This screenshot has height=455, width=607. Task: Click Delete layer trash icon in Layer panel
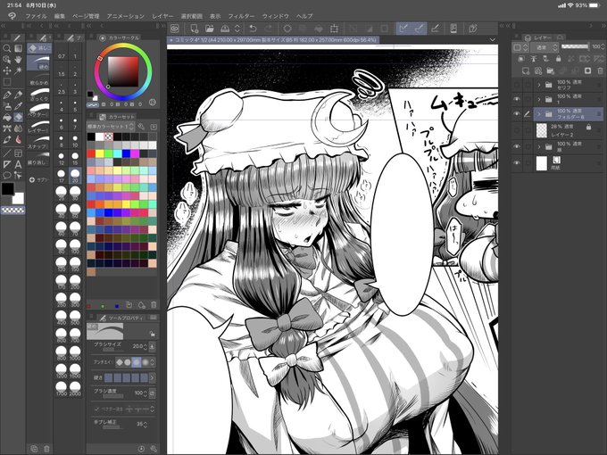(x=600, y=70)
